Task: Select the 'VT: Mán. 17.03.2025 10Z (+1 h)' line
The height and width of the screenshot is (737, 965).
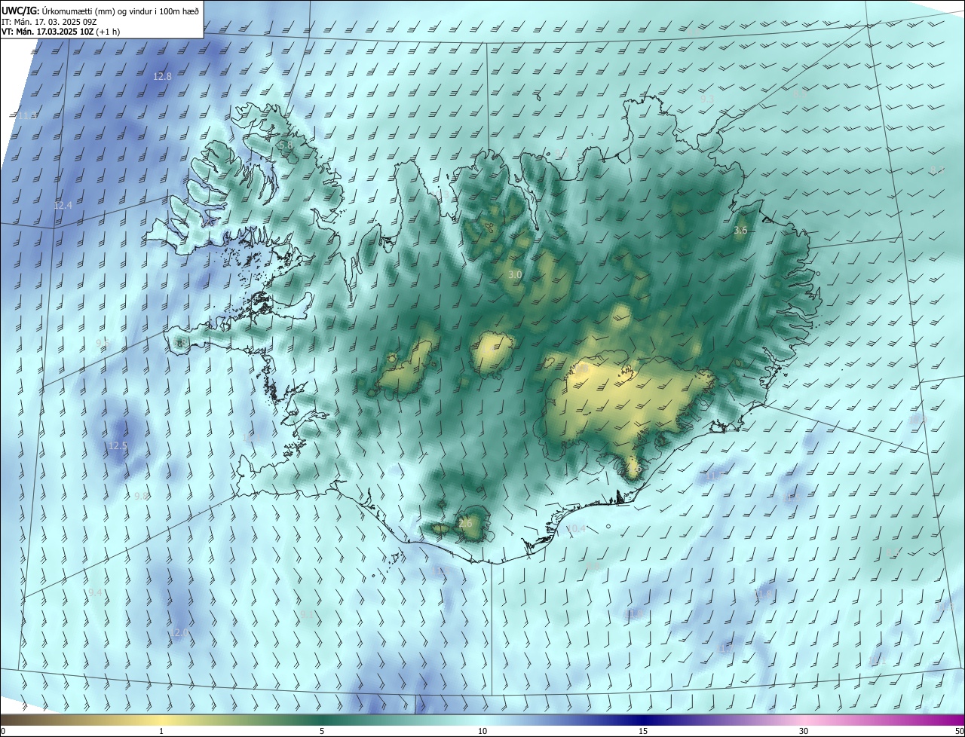Action: [60, 32]
